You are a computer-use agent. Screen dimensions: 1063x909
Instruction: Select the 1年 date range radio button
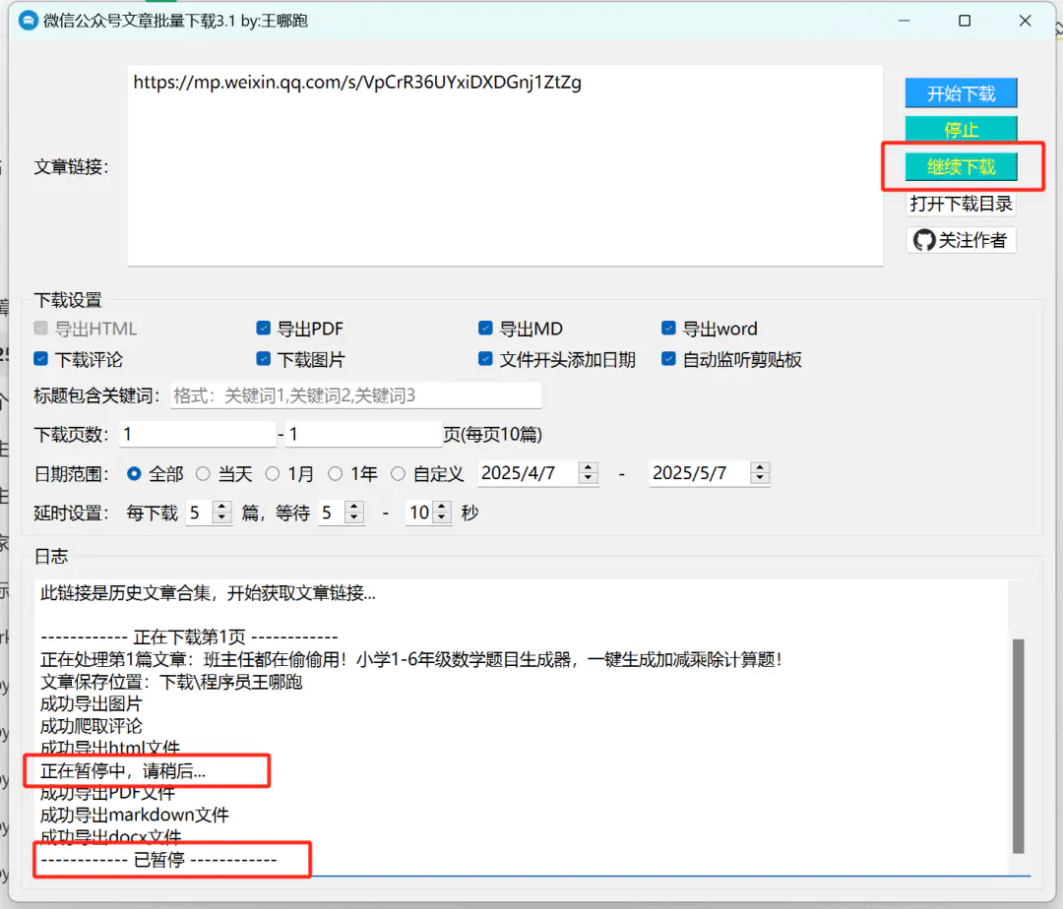335,474
